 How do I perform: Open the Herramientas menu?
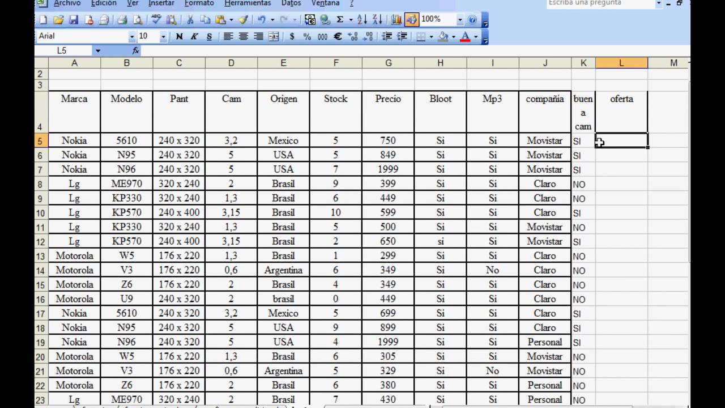[248, 3]
